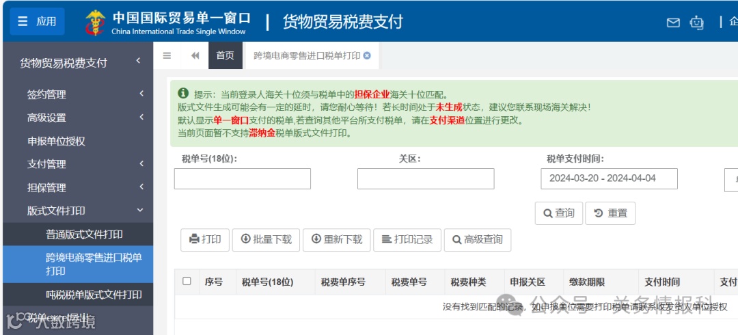Viewport: 738px width, 335px height.
Task: Click the 批量下载 button
Action: pos(266,240)
